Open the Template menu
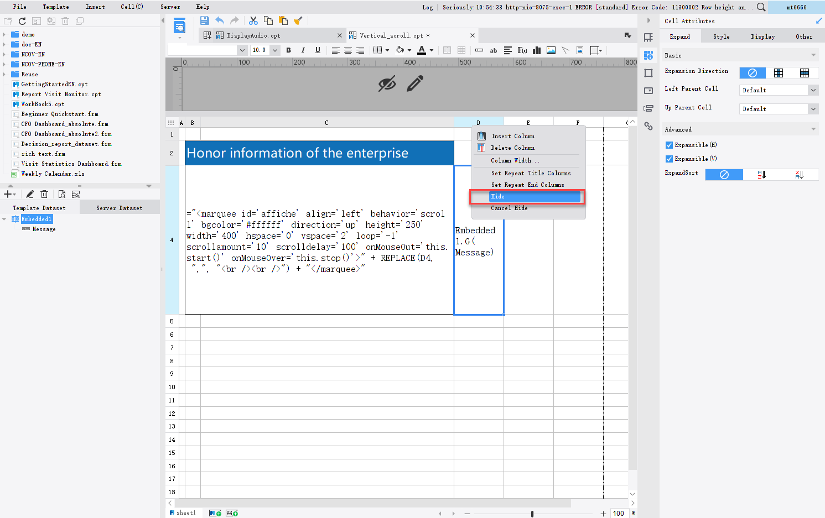Image resolution: width=825 pixels, height=518 pixels. [56, 7]
